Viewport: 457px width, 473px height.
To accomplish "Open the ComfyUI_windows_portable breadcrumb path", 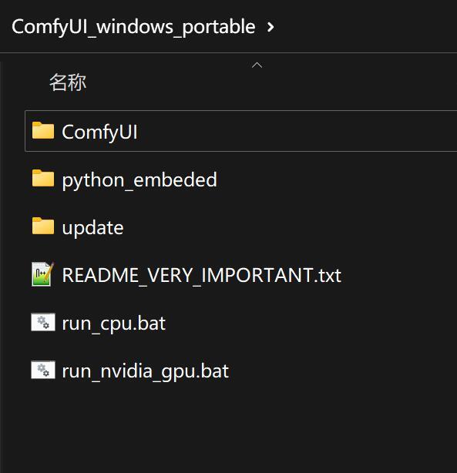I will coord(133,27).
